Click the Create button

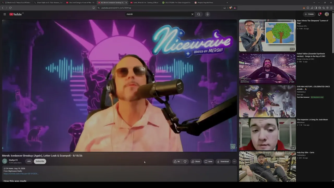coord(309,14)
